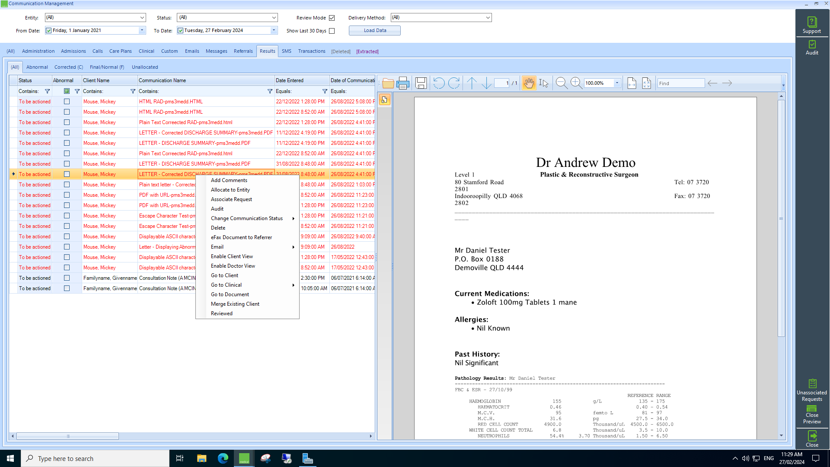Choose Associate Request from context menu
This screenshot has height=467, width=830.
pyautogui.click(x=247, y=199)
